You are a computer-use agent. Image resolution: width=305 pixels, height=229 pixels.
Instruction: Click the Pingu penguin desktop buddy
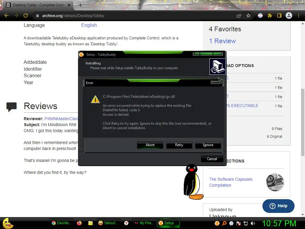193,182
